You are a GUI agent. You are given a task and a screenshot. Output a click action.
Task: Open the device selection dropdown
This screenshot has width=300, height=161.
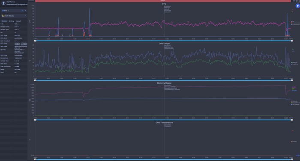(14, 11)
